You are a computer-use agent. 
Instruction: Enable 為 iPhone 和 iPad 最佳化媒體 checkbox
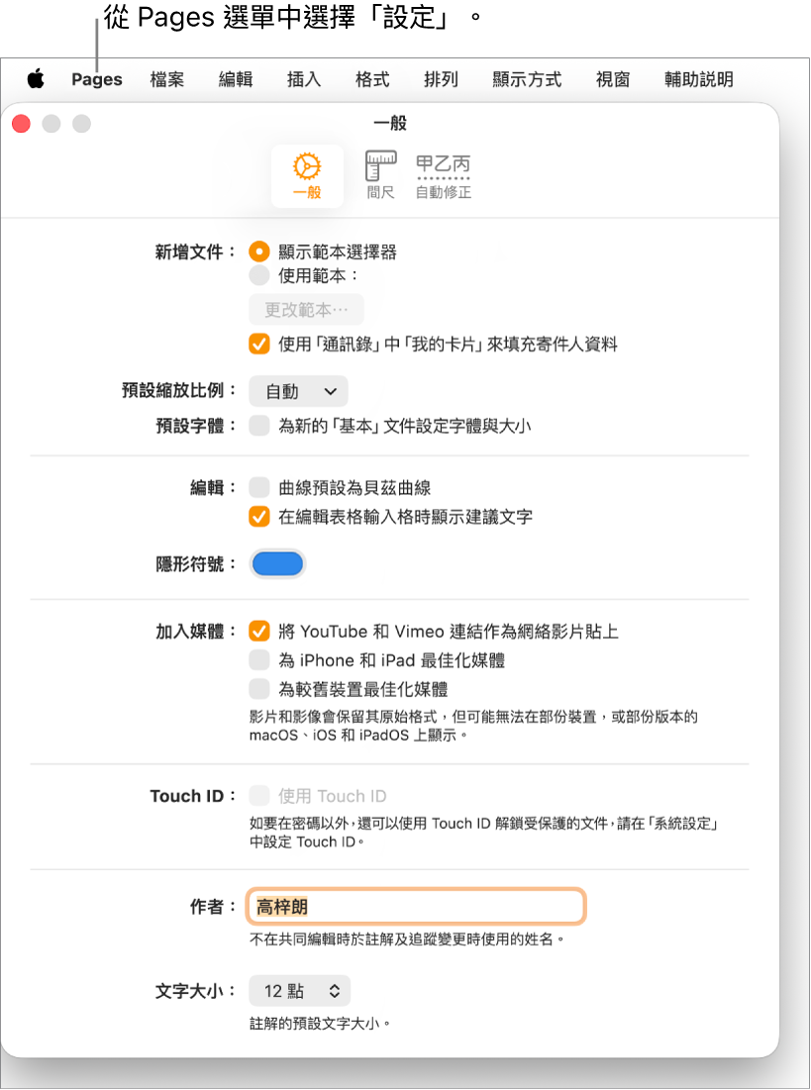click(259, 659)
